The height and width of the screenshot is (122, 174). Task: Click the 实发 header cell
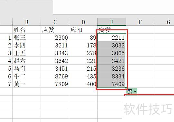111,30
